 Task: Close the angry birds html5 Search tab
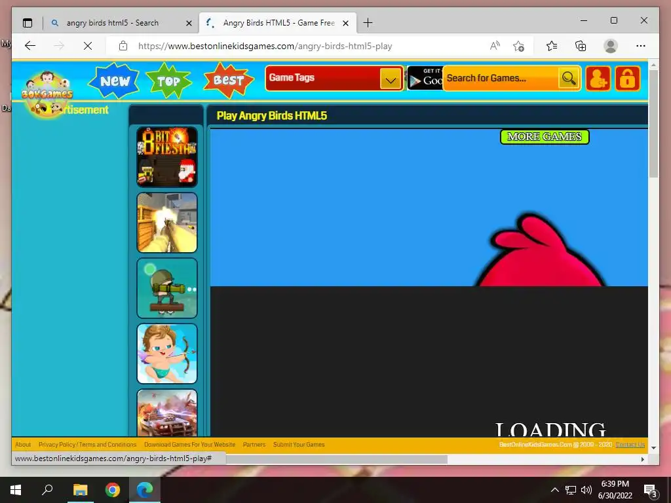point(189,23)
